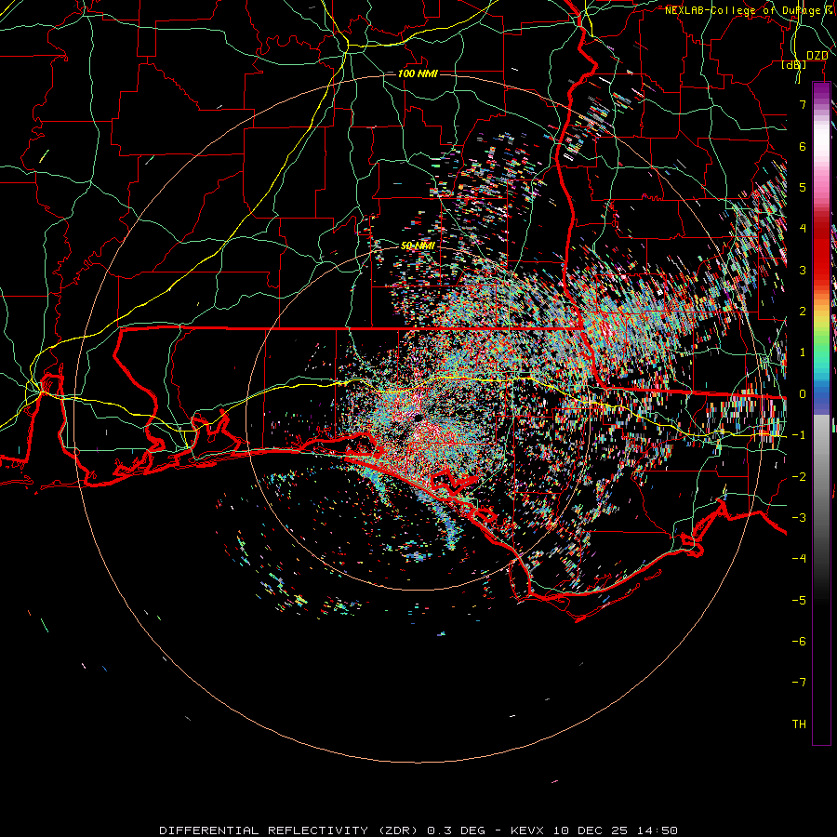Viewport: 837px width, 837px height.
Task: Click the 10 DEC 25 date text
Action: [592, 830]
